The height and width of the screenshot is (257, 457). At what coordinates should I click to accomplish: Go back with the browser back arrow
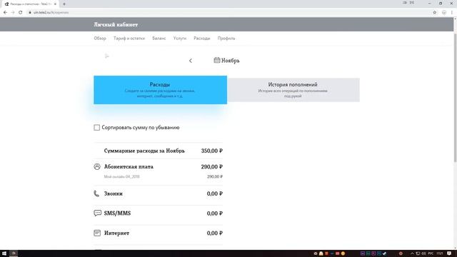5,13
